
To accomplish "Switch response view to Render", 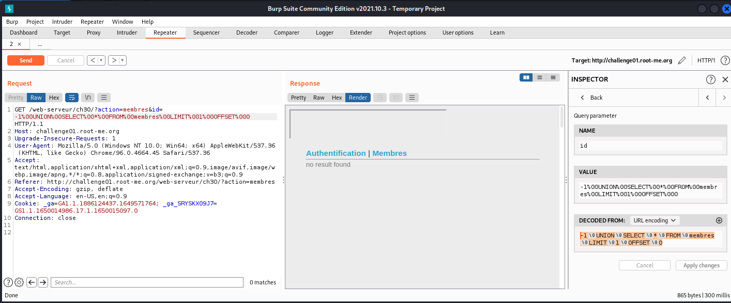I will [x=358, y=98].
